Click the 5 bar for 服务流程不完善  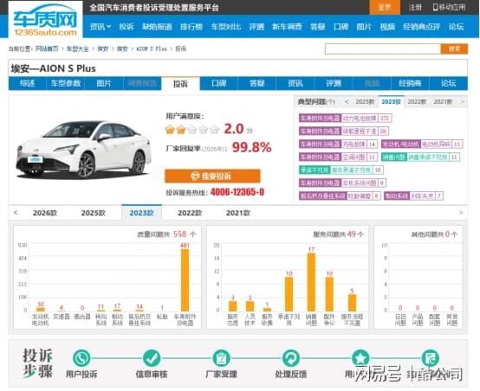coord(352,303)
